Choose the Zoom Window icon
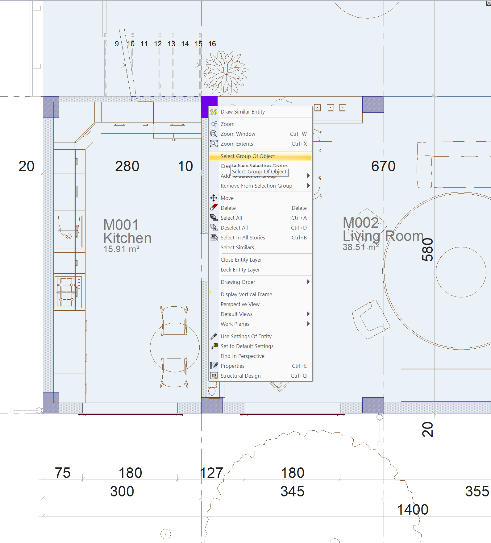This screenshot has height=543, width=491. tap(214, 134)
